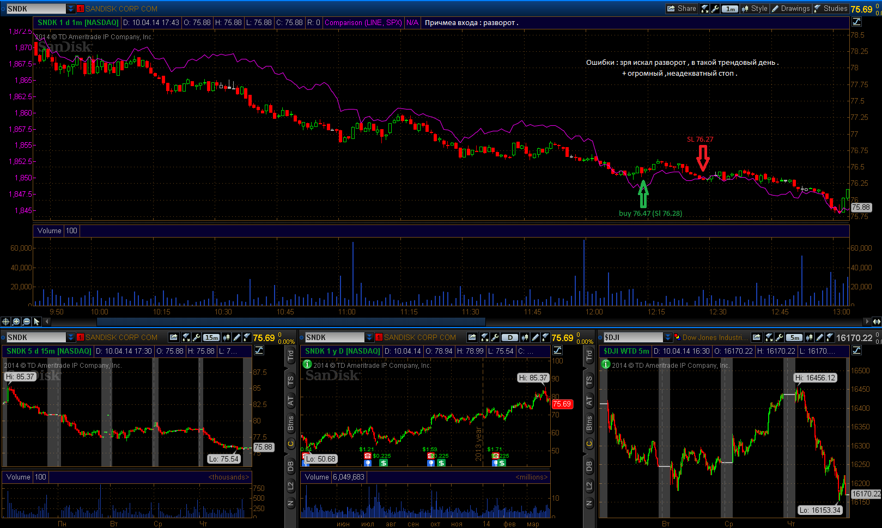This screenshot has width=882, height=528.
Task: Open the L2 side tab beside the 15m chart
Action: (290, 485)
